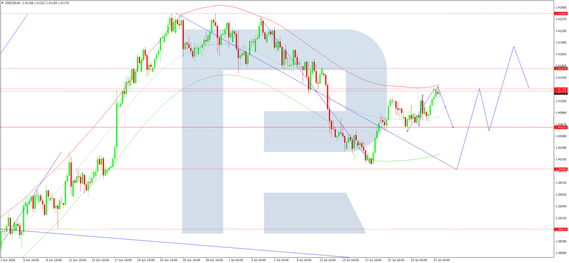Click the 1.42565 price scale value
Screen dimensions: 569x263
point(561,8)
